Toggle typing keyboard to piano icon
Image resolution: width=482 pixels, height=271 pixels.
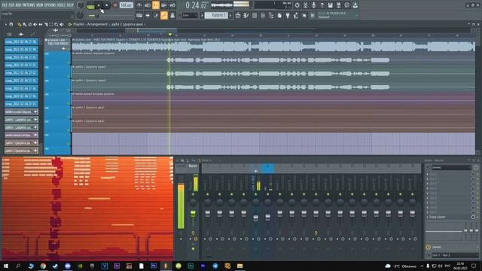pyautogui.click(x=139, y=15)
